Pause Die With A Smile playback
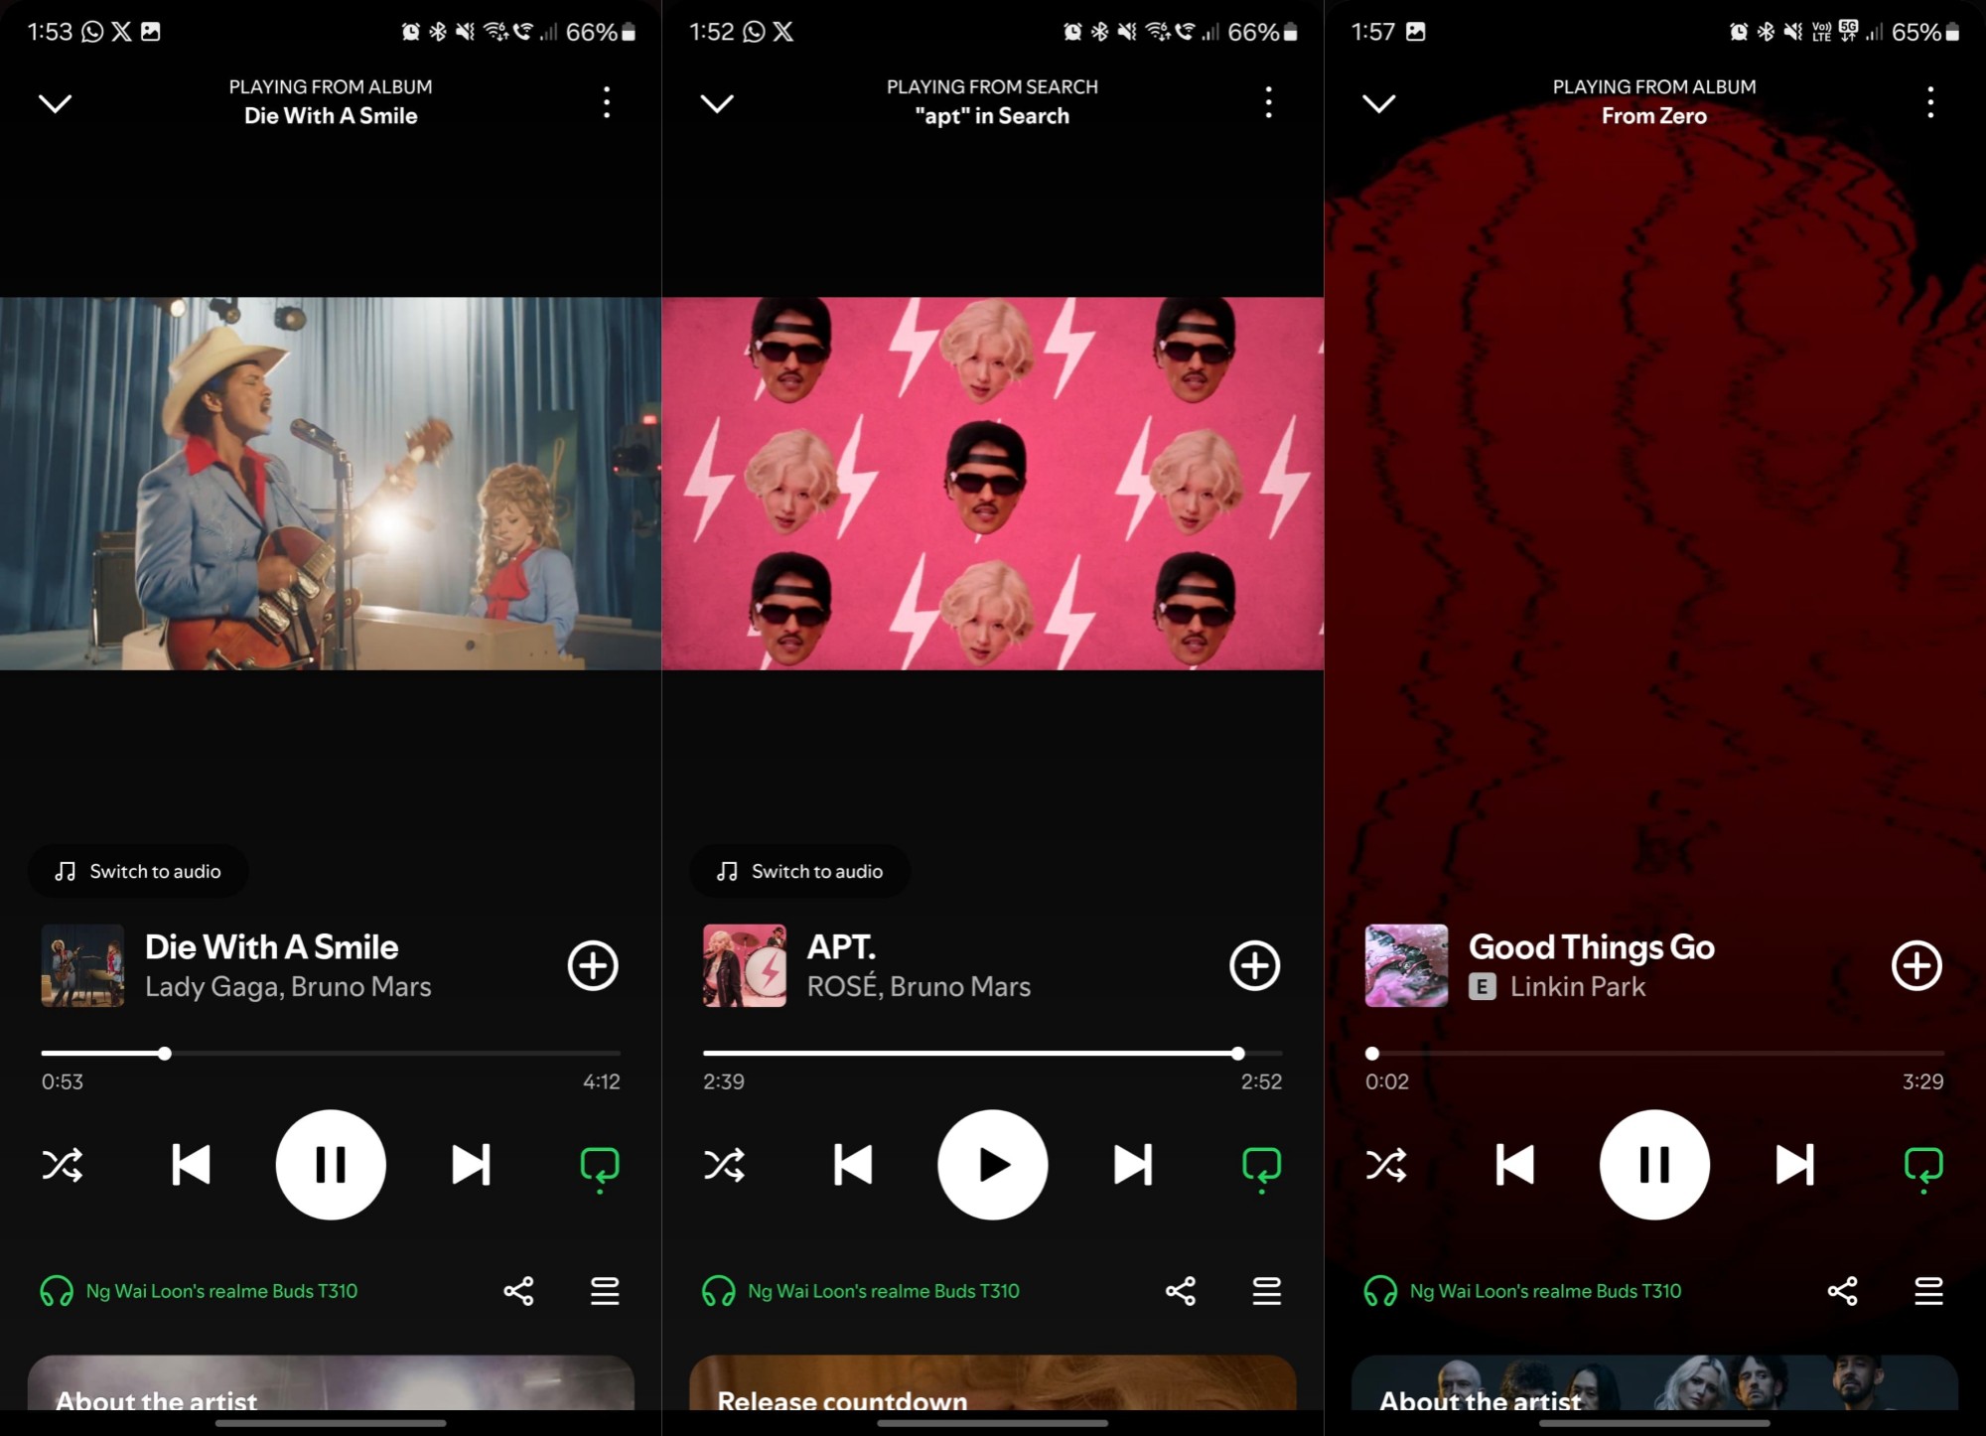This screenshot has width=1986, height=1436. tap(330, 1165)
